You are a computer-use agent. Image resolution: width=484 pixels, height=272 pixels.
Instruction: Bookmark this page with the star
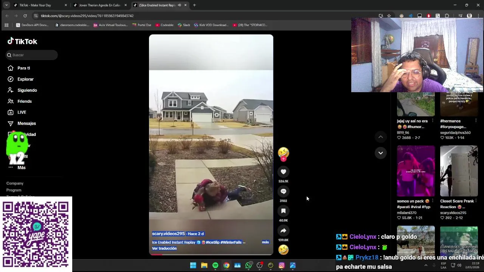pyautogui.click(x=389, y=16)
